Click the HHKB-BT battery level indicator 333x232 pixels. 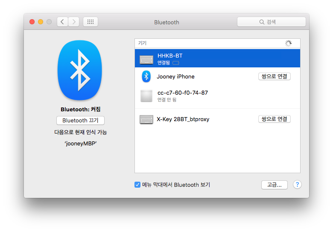click(176, 63)
